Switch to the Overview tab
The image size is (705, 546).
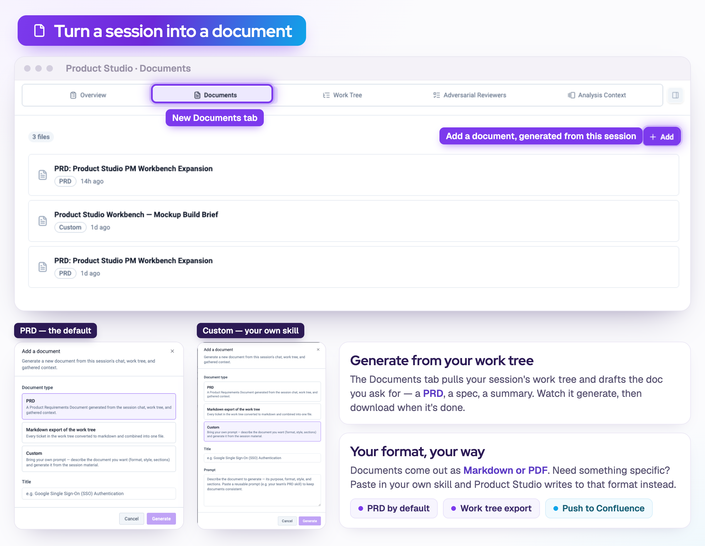[x=88, y=95]
